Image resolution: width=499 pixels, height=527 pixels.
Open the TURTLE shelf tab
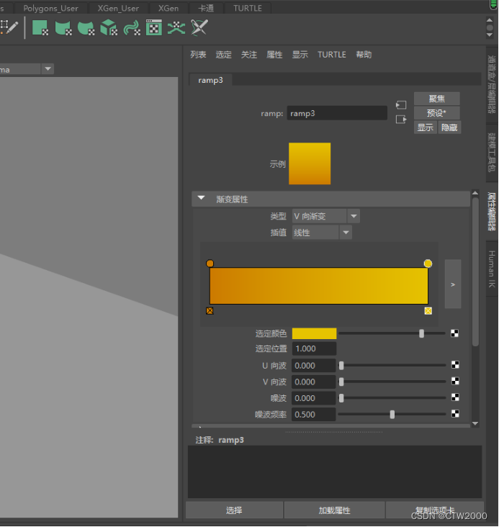pyautogui.click(x=248, y=8)
